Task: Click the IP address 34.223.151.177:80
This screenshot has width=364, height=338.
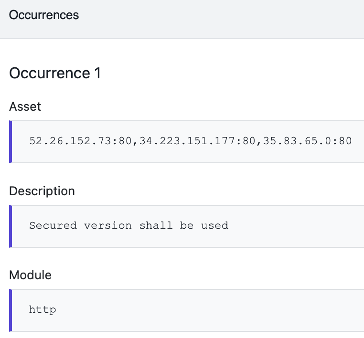Action: (197, 141)
